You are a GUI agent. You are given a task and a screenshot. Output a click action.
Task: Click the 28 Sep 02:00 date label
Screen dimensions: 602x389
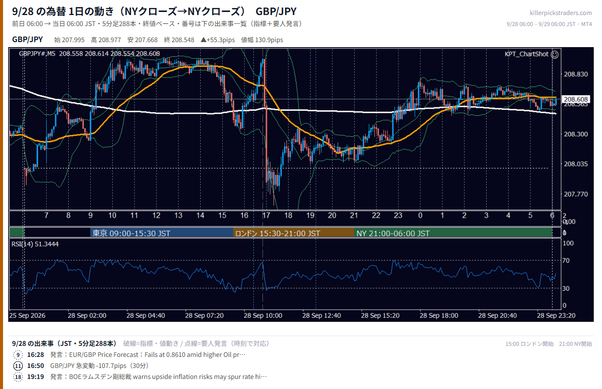point(87,316)
